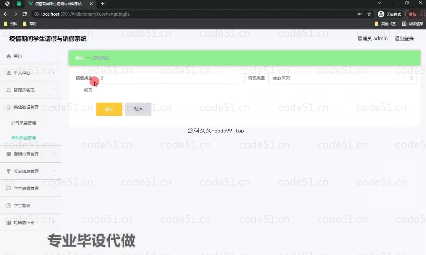This screenshot has width=426, height=255.
Task: Click the 疫情期间学生请假与销假系统 page title
Action: (x=48, y=39)
